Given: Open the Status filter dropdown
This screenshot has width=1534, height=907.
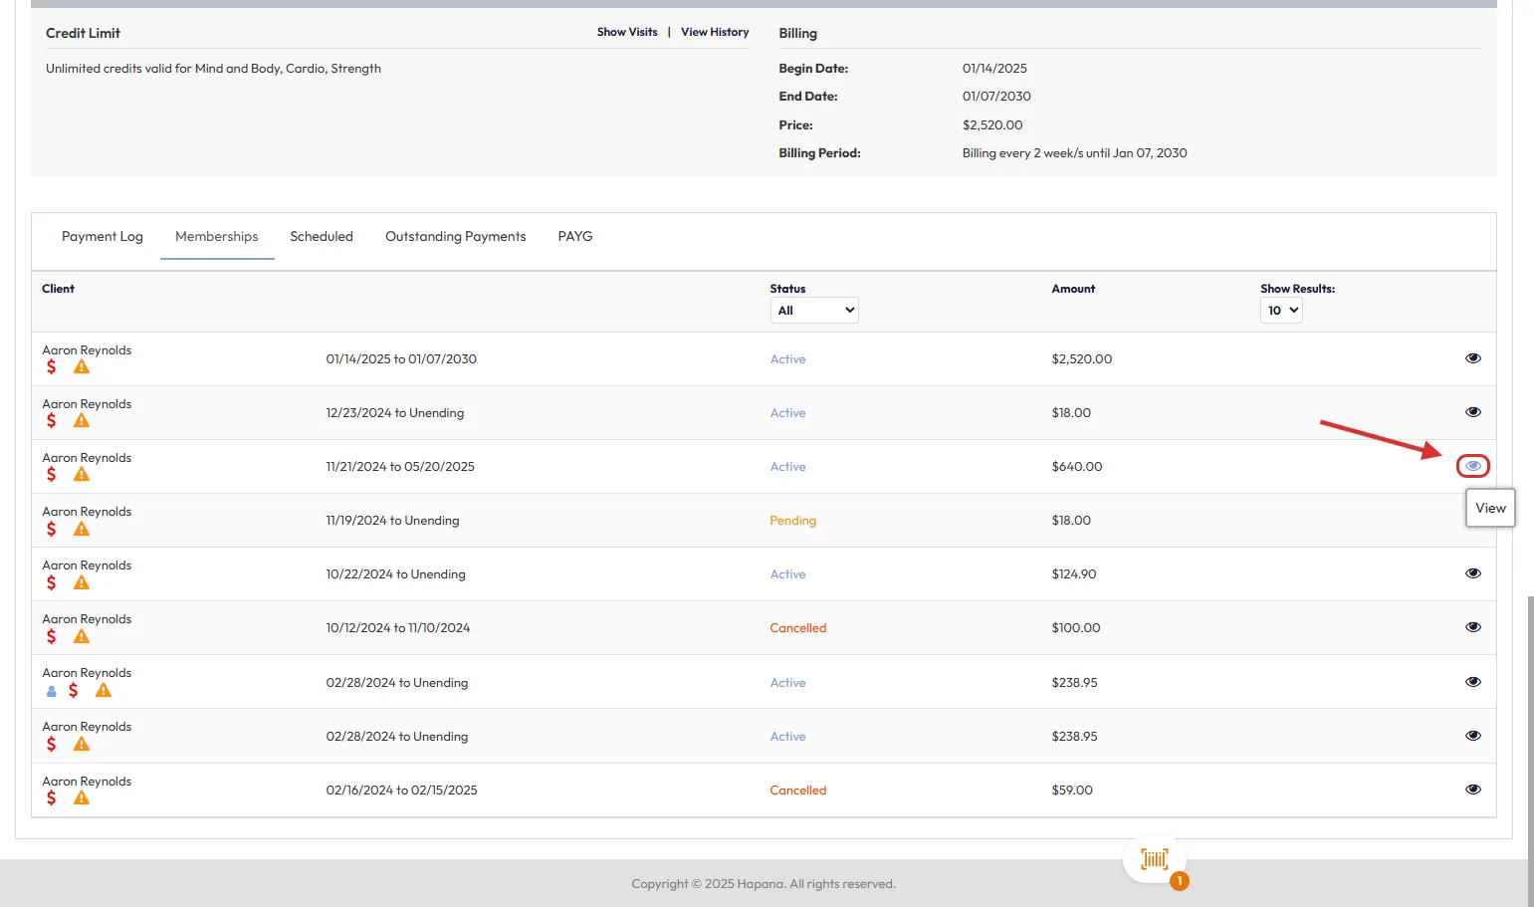Looking at the screenshot, I should pyautogui.click(x=813, y=311).
